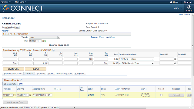This screenshot has height=109, width=194.
Task: Click Reported Hours value 32.00
Action: [x=66, y=45]
